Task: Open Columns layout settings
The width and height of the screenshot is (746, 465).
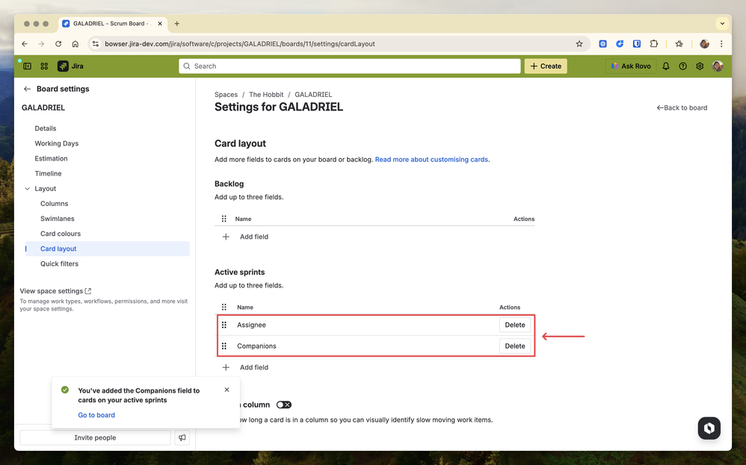Action: [x=54, y=203]
